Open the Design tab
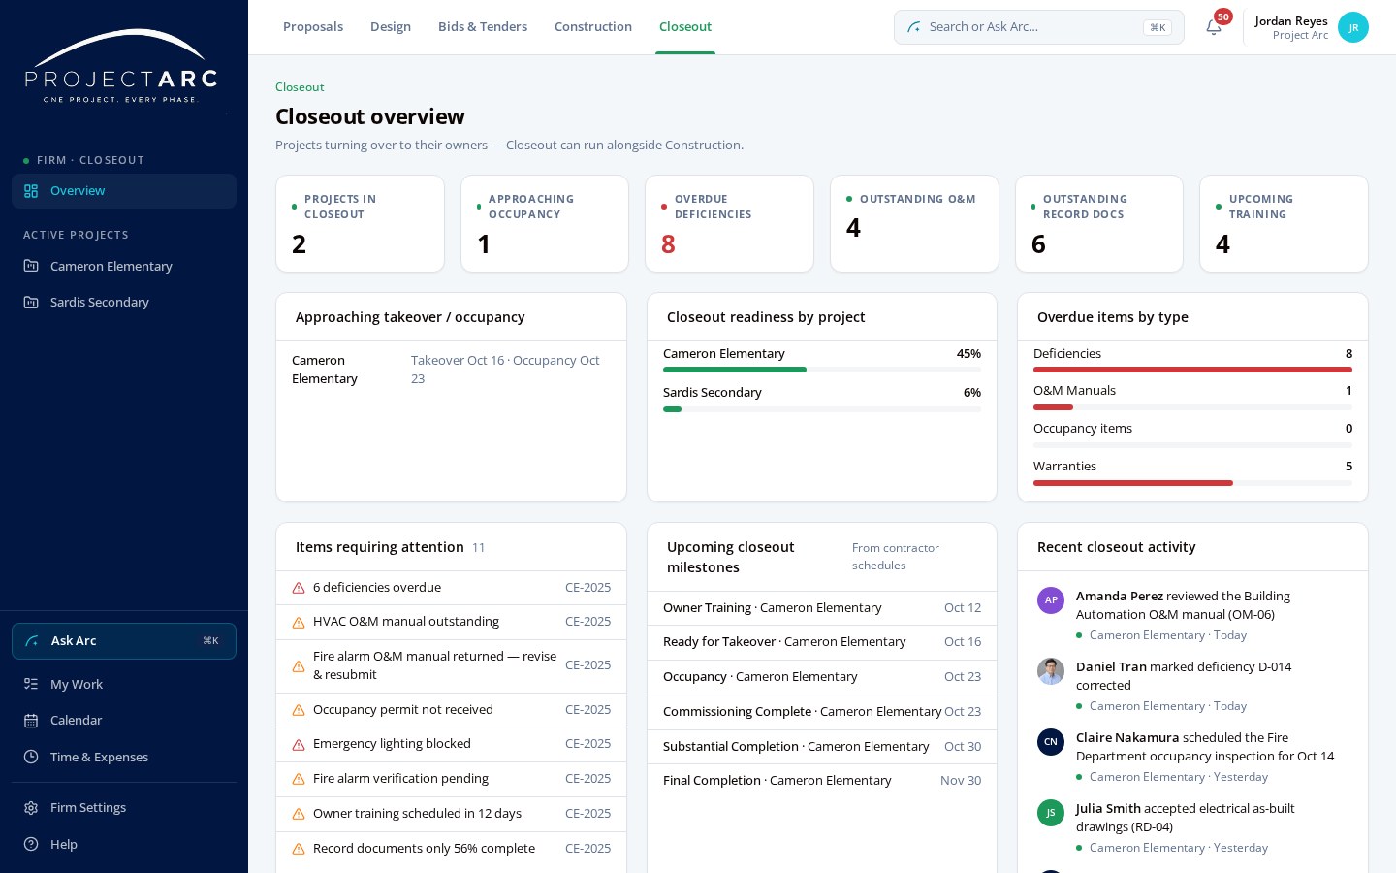Image resolution: width=1396 pixels, height=873 pixels. point(391,27)
